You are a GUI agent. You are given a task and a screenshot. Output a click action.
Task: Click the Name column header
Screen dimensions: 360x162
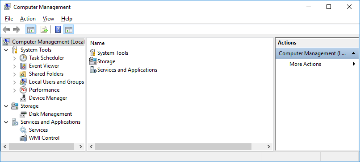tap(97, 43)
